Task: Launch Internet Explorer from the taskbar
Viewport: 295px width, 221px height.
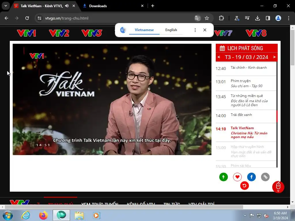Action: tap(26, 215)
